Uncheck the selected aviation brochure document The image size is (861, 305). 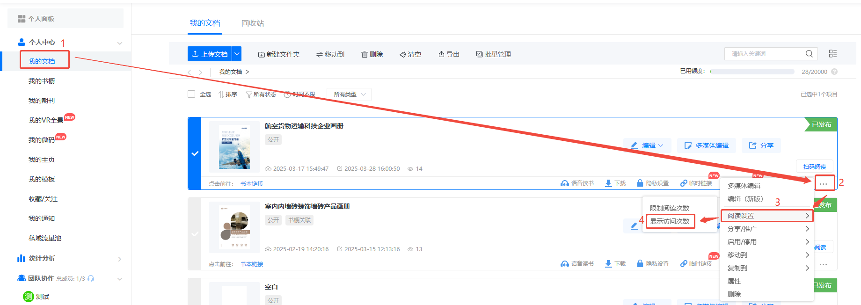coord(195,153)
